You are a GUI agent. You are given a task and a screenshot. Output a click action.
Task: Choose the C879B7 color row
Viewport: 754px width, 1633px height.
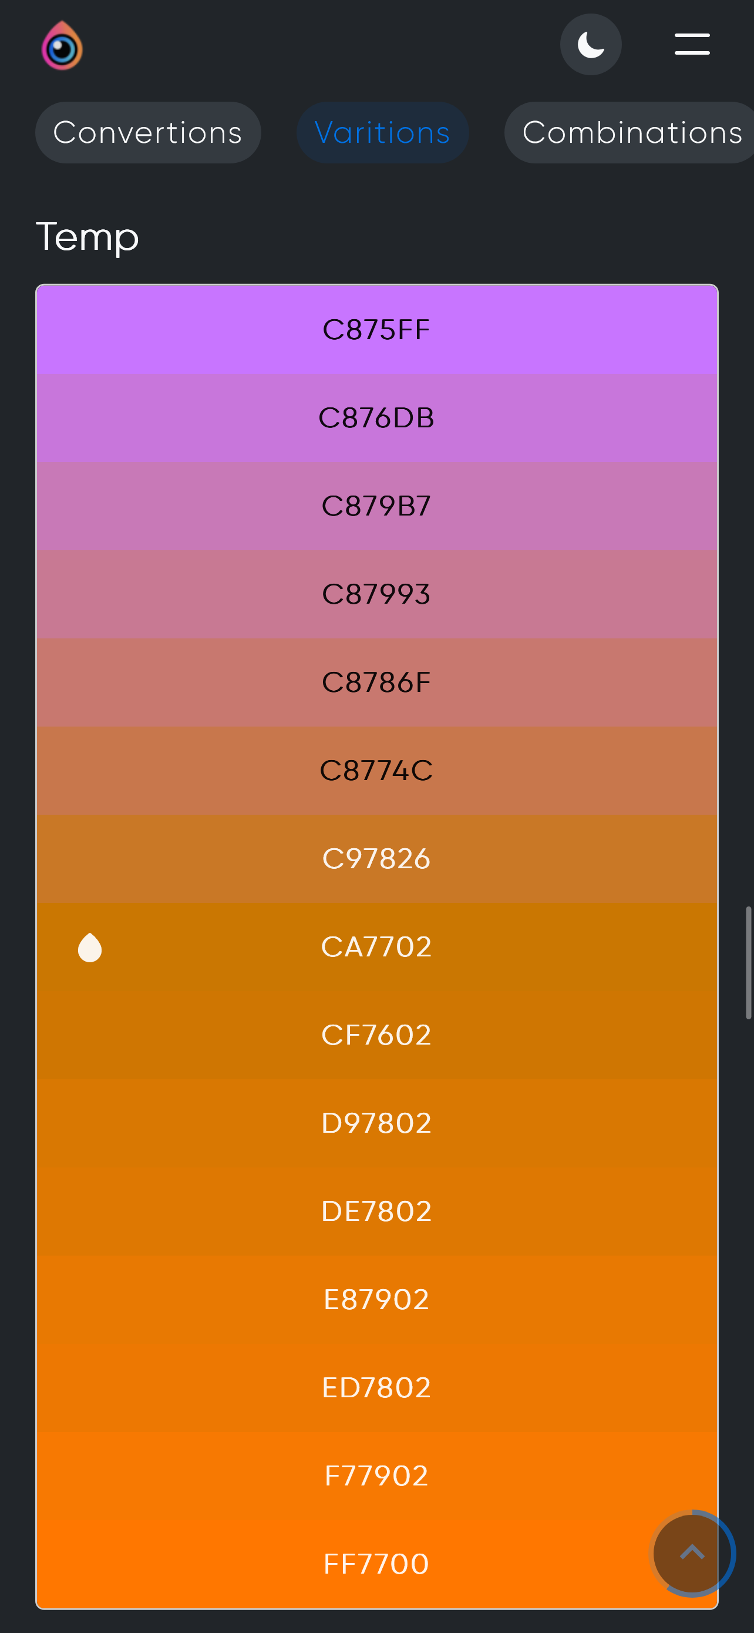point(376,506)
